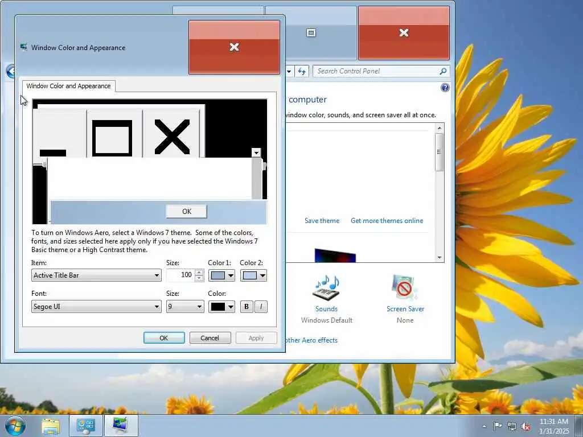Click the search magnifier icon
This screenshot has width=583, height=437.
[443, 71]
